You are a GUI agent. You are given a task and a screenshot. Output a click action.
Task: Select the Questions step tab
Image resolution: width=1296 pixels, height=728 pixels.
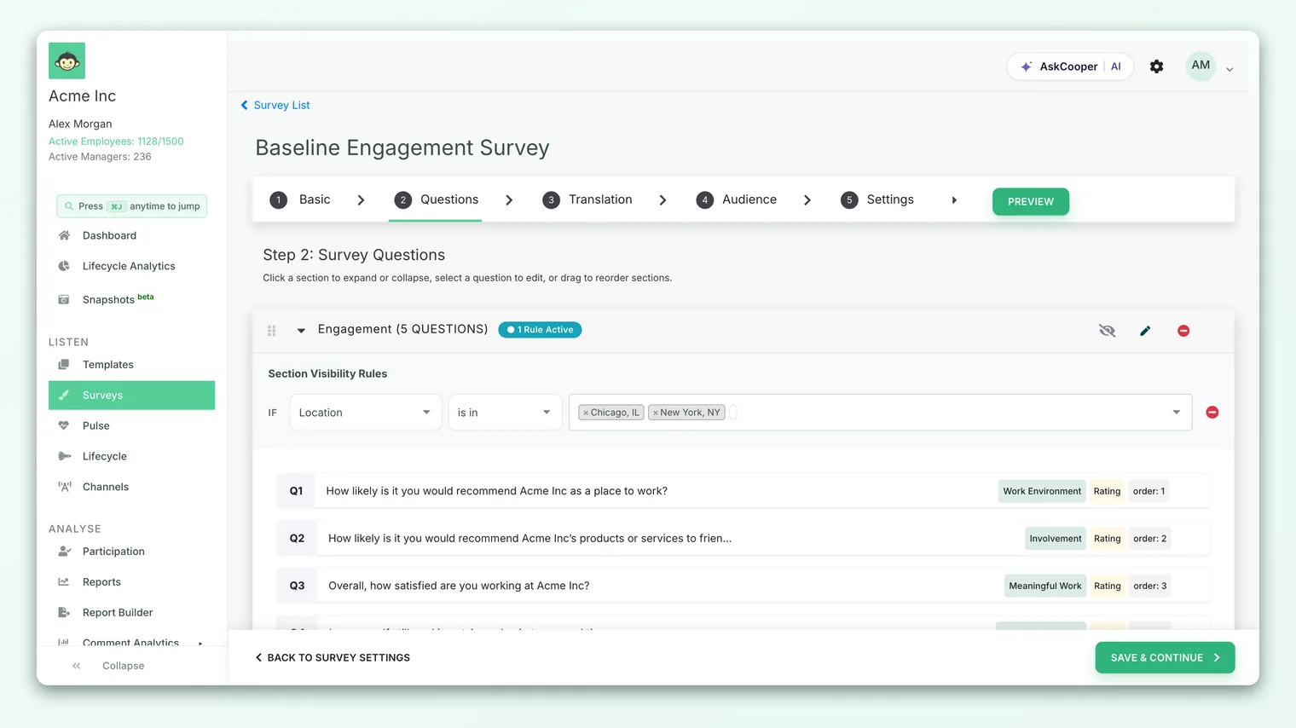436,199
